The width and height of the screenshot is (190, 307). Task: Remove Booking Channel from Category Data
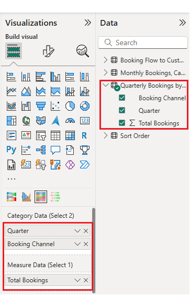86,244
